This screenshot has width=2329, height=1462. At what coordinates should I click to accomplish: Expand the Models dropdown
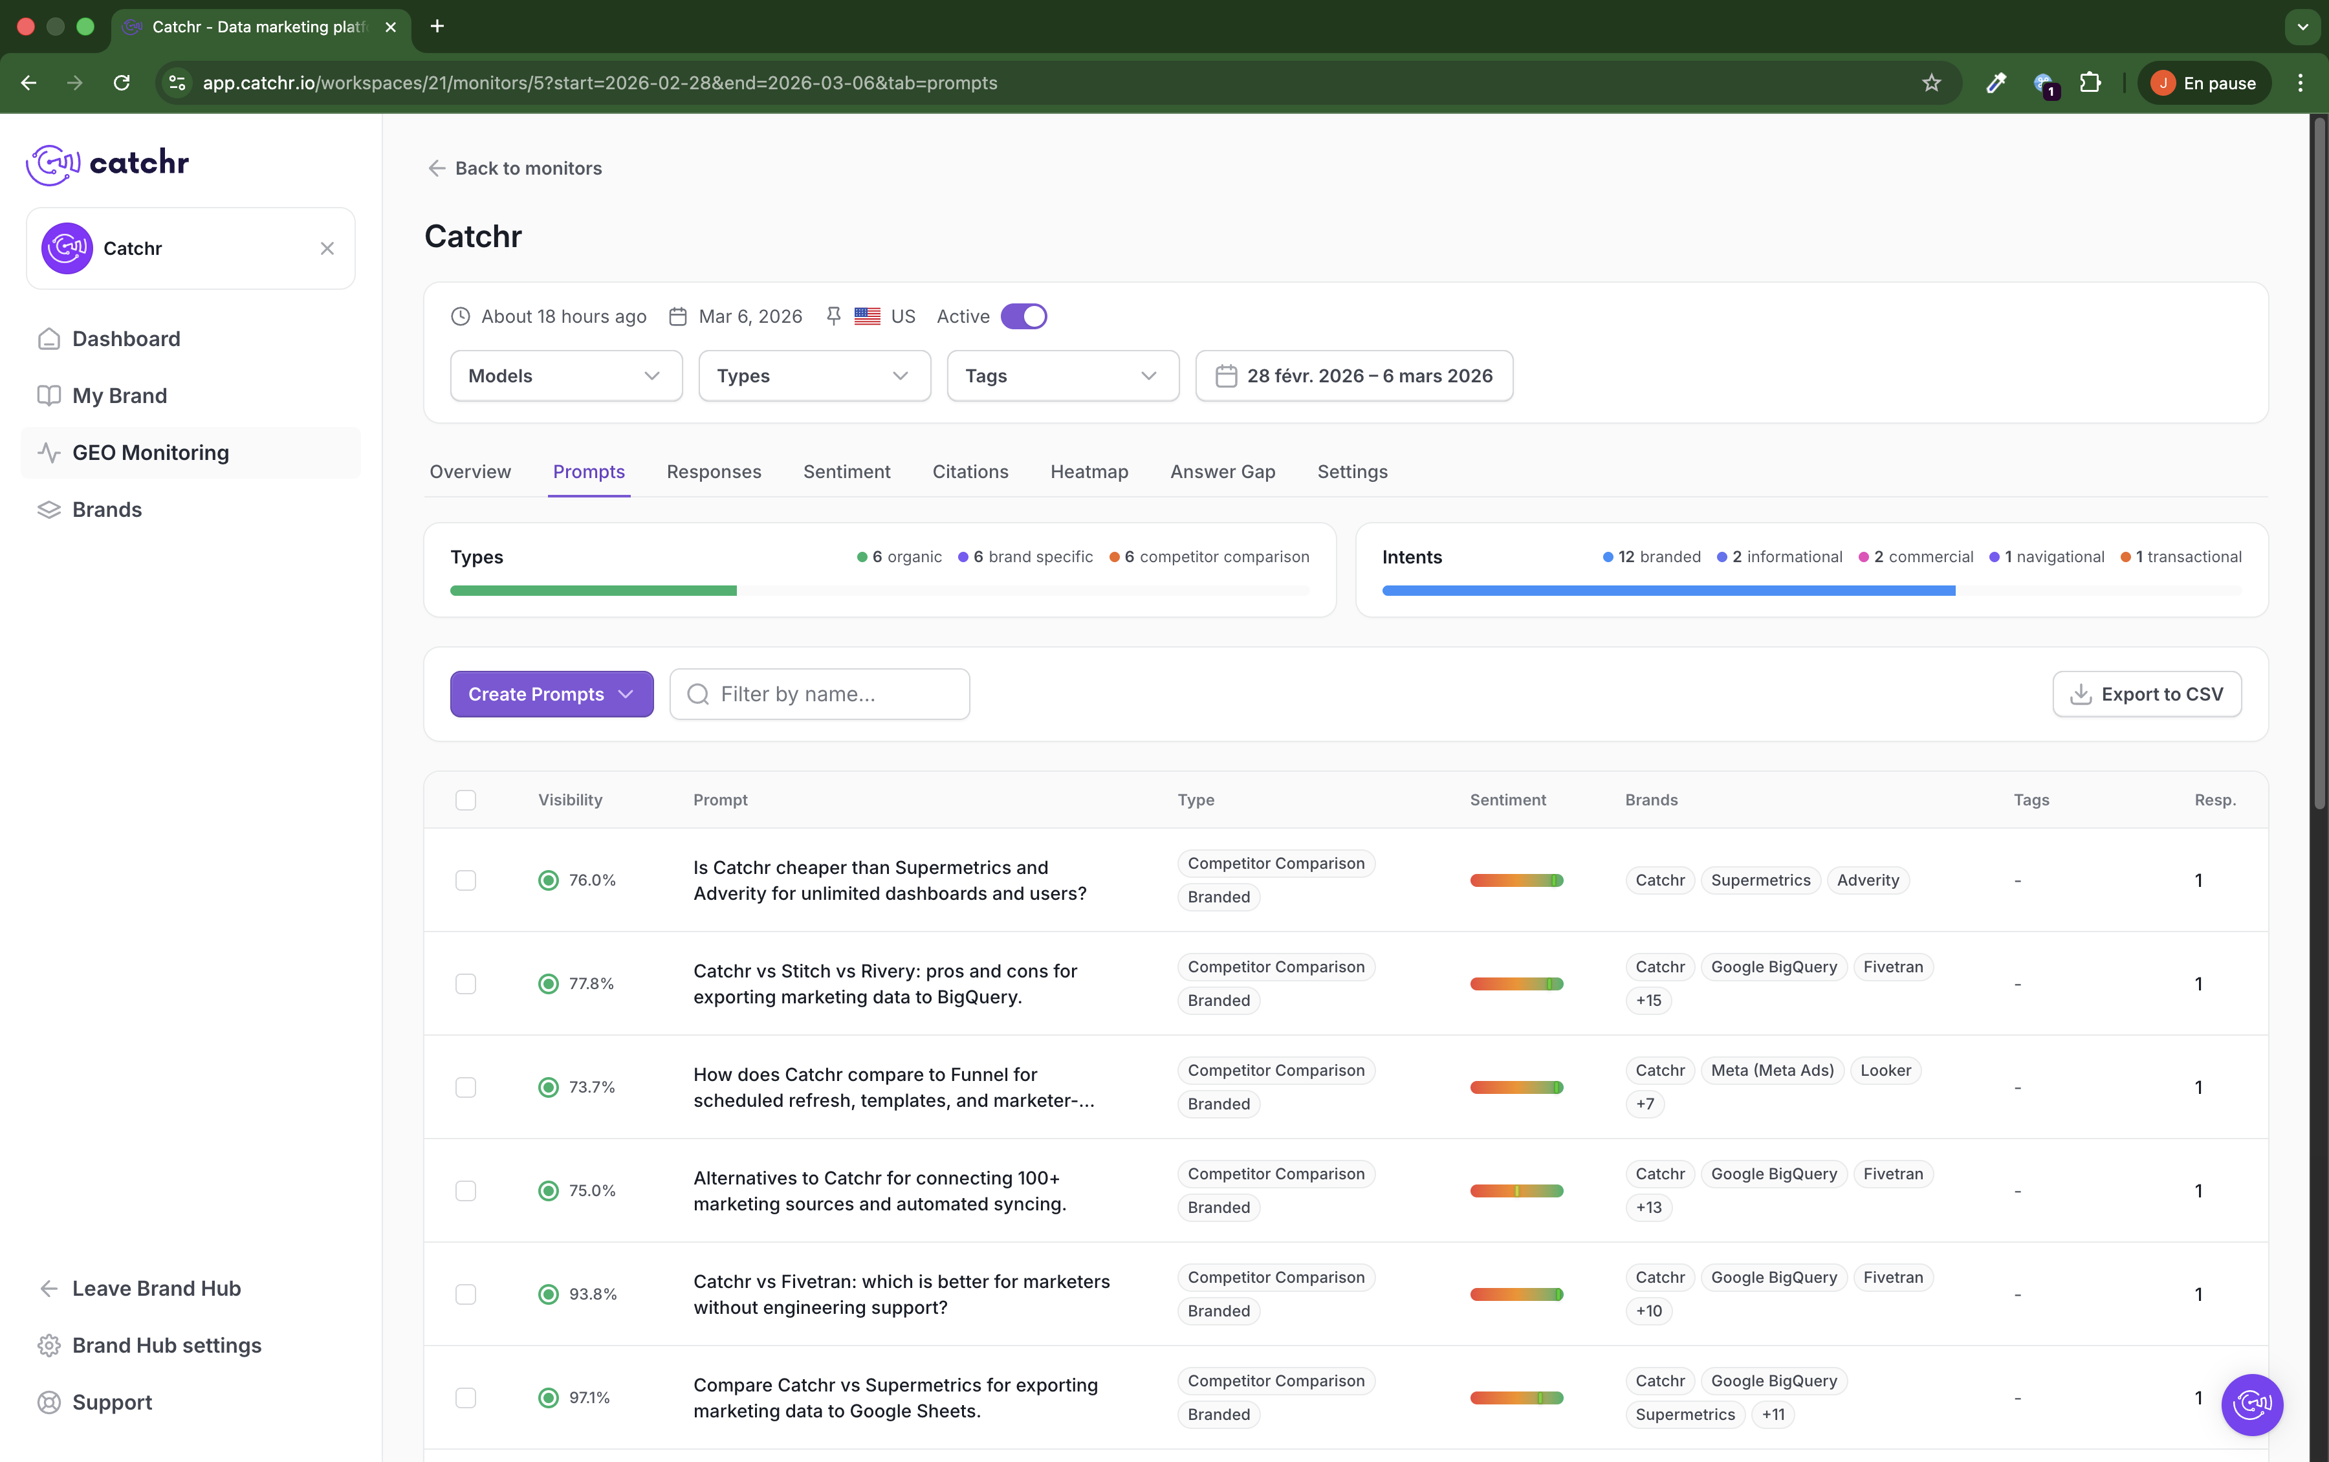pos(565,376)
